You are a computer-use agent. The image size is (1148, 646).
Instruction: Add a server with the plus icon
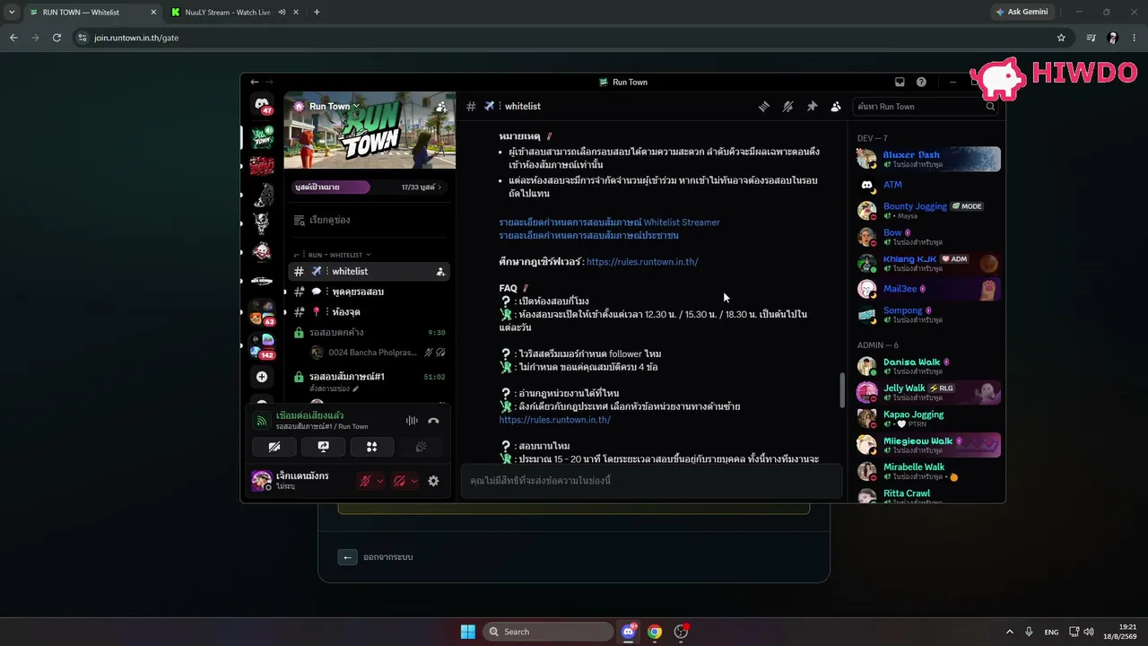pos(262,377)
